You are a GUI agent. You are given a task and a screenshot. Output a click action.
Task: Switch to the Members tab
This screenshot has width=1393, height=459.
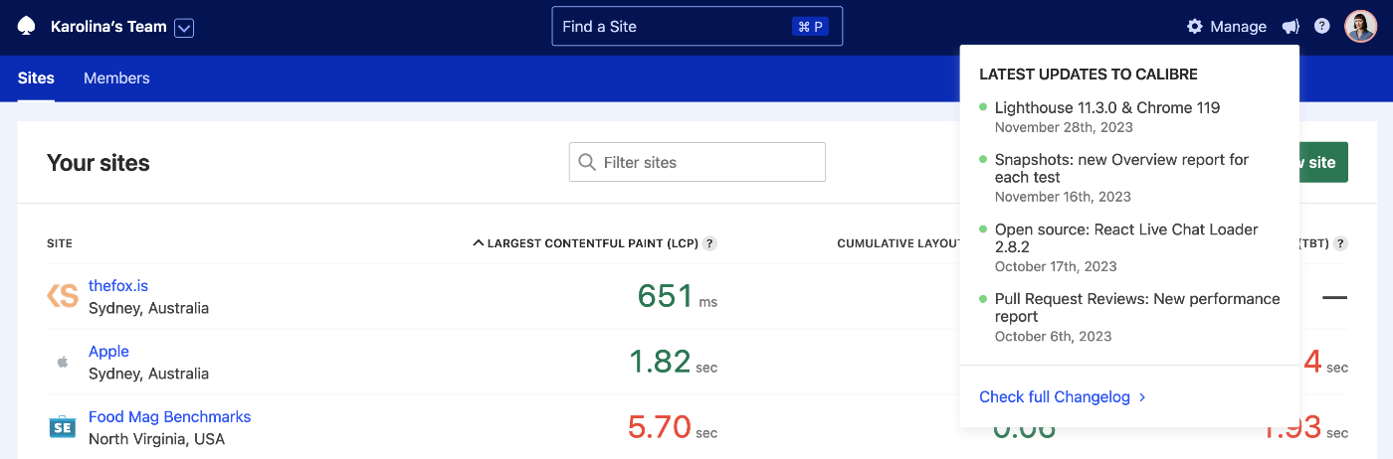pyautogui.click(x=116, y=78)
